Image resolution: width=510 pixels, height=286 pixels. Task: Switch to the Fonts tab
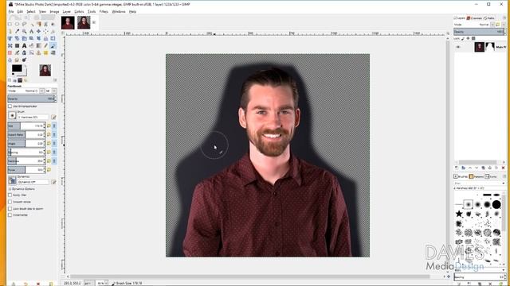491,176
